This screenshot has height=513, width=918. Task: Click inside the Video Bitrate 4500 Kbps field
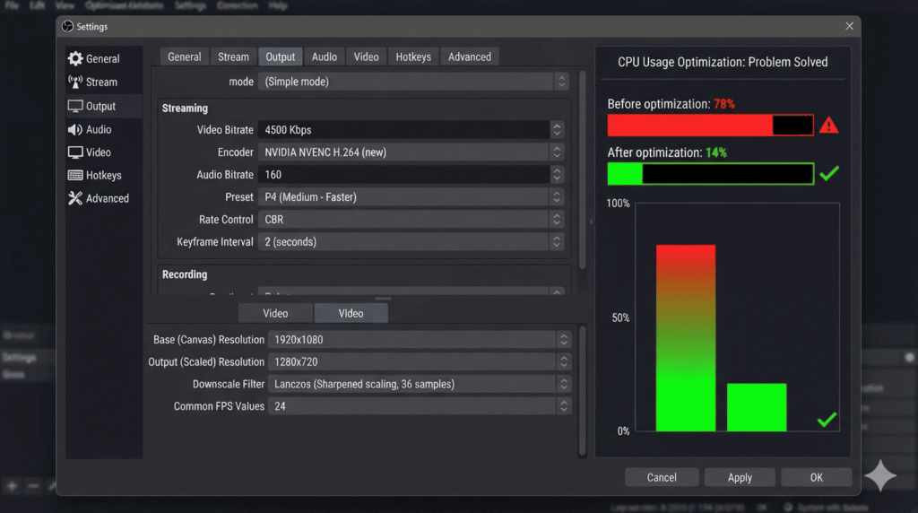[403, 129]
